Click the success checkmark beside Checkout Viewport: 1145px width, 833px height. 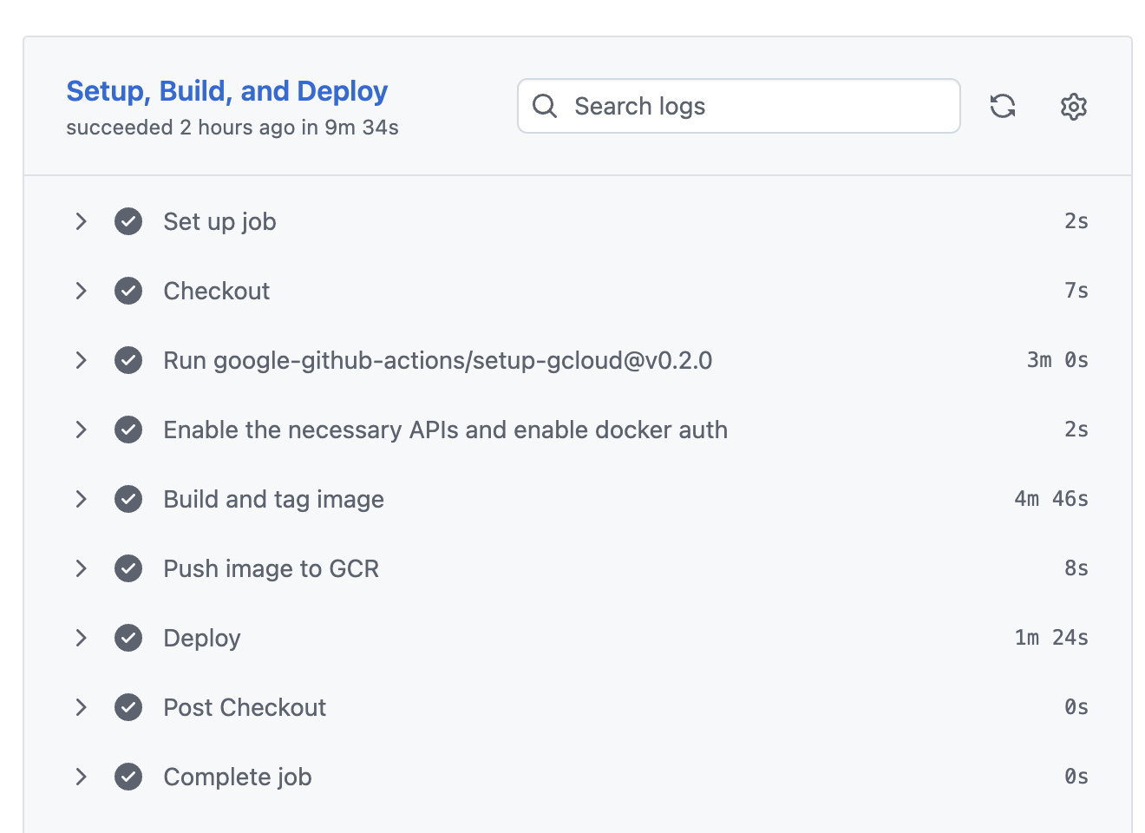point(128,291)
